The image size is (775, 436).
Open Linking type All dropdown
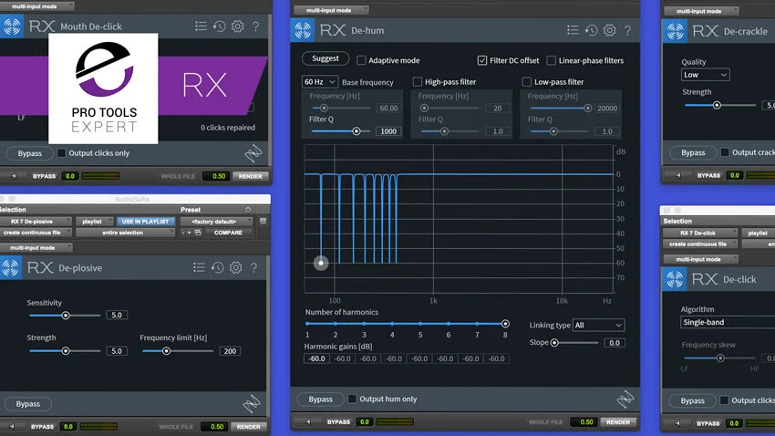598,326
